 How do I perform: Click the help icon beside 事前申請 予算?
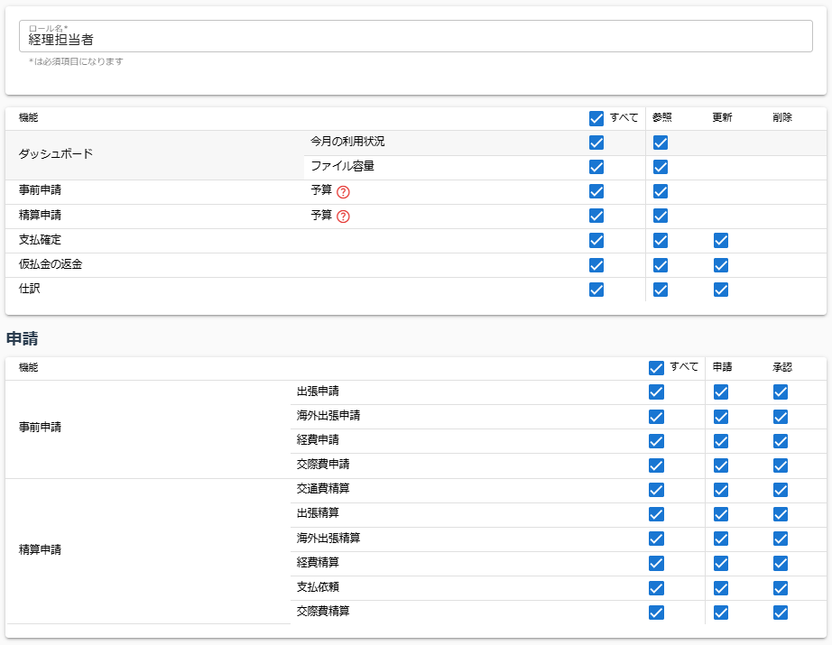click(x=343, y=191)
